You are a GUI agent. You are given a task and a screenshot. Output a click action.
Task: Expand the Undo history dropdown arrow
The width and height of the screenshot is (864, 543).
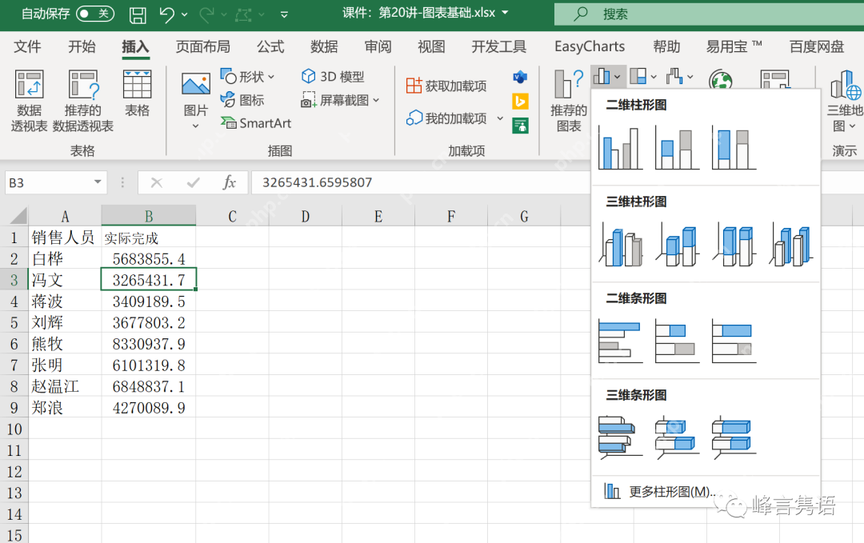[184, 15]
